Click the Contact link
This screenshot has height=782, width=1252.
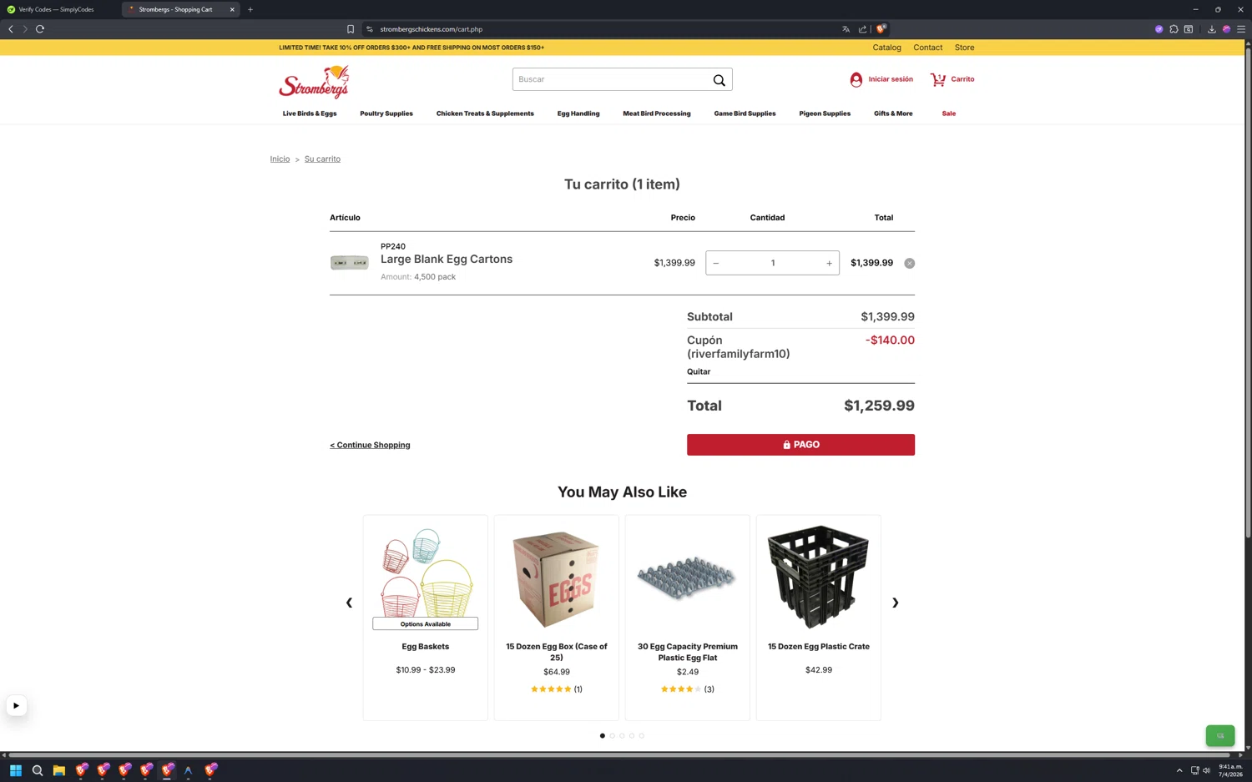(x=927, y=48)
